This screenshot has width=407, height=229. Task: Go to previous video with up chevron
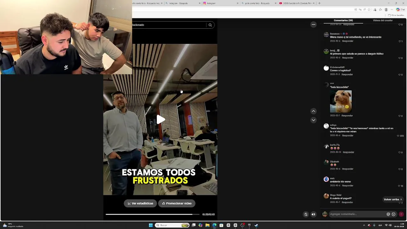coord(314,111)
